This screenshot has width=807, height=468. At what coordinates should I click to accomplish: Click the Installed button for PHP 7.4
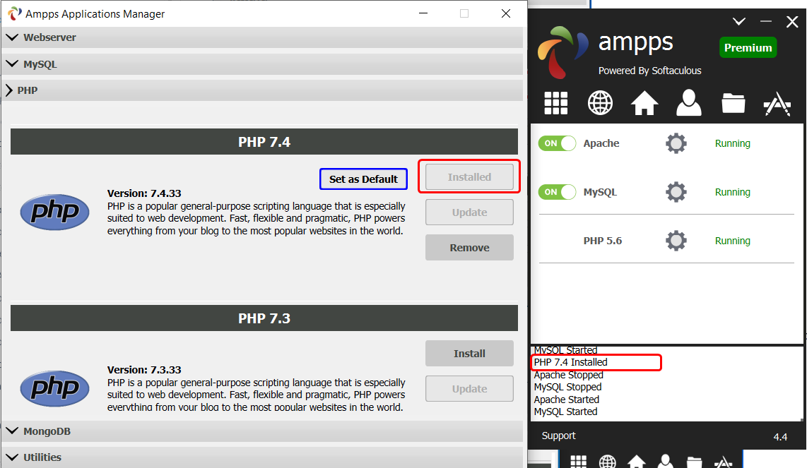pos(469,177)
